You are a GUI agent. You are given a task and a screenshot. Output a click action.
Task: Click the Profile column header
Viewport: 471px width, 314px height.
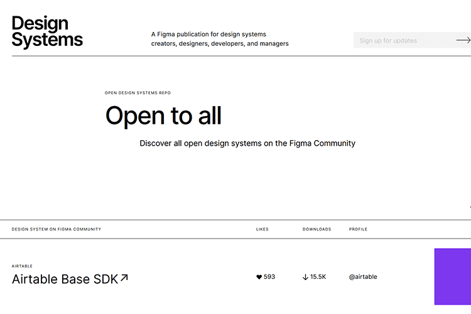(x=358, y=229)
